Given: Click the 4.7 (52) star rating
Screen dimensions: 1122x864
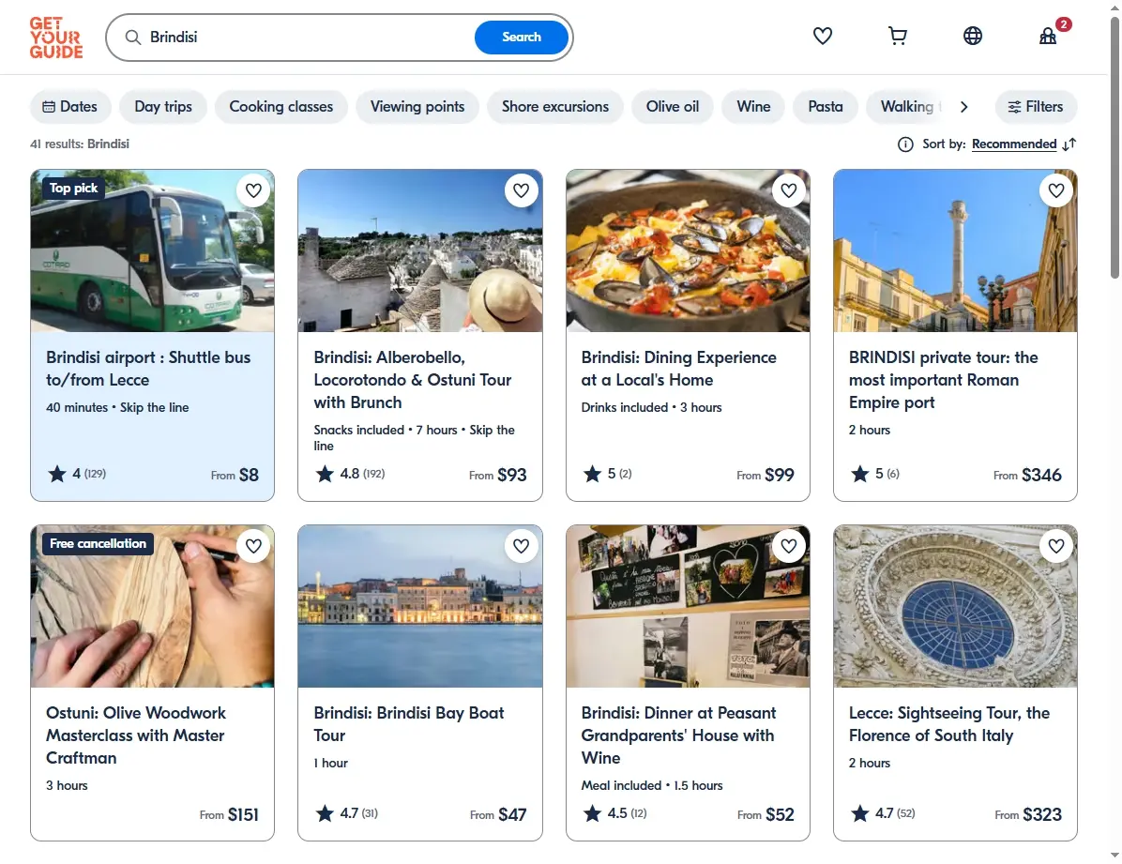Looking at the screenshot, I should 883,813.
